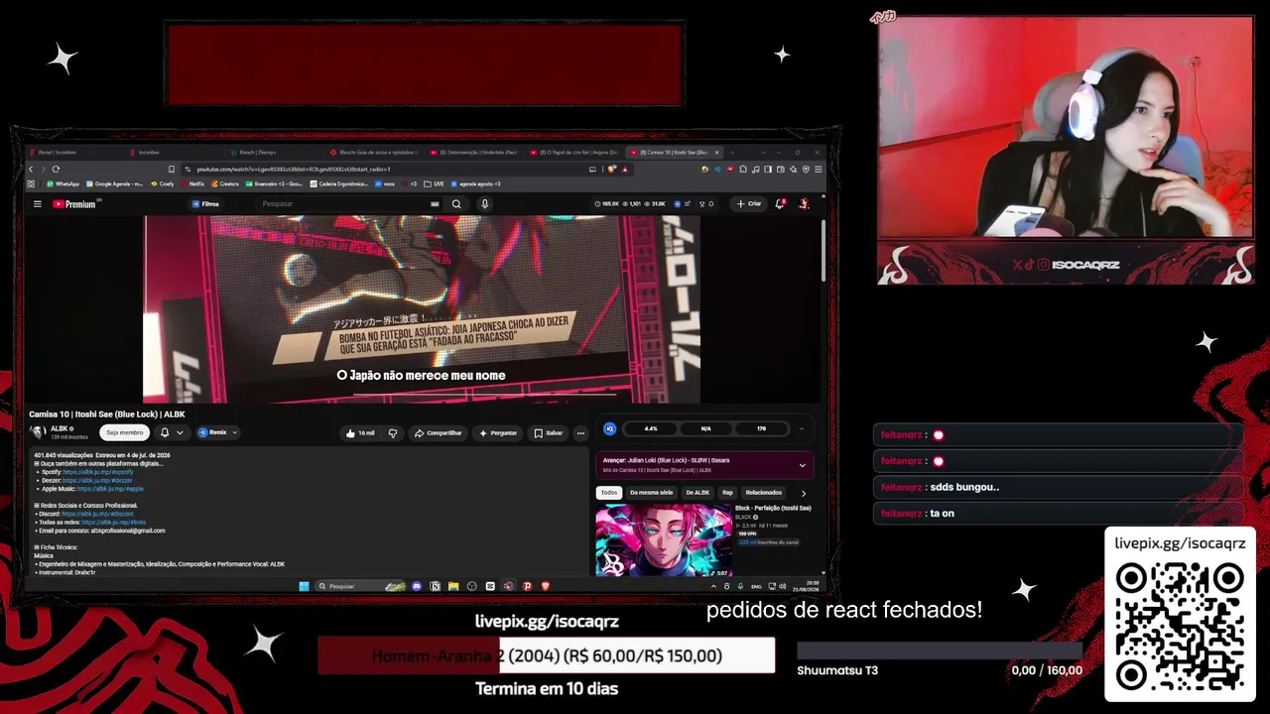The width and height of the screenshot is (1270, 714).
Task: Open the ALBK channel avatar
Action: point(38,432)
